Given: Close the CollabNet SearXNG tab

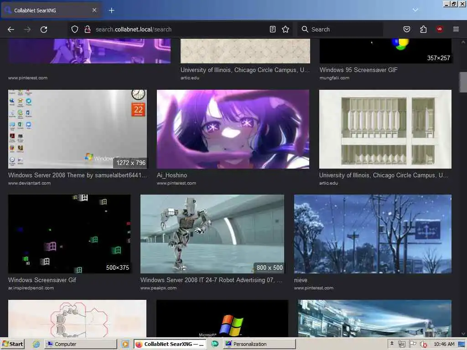Looking at the screenshot, I should pos(94,10).
